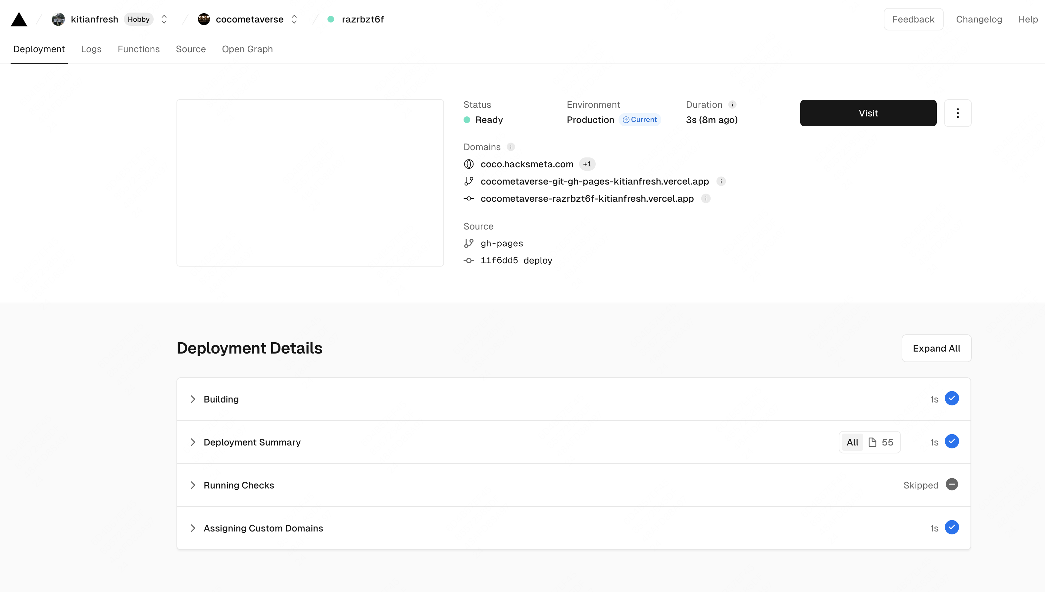Click the Building success checkmark icon
1045x592 pixels.
[952, 399]
